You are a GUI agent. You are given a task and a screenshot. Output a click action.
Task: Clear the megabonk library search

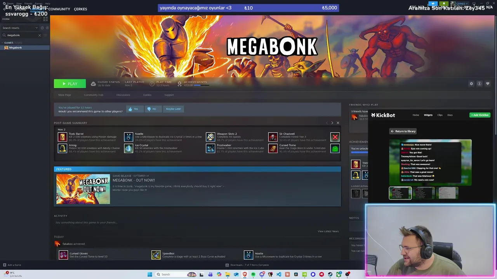(39, 35)
